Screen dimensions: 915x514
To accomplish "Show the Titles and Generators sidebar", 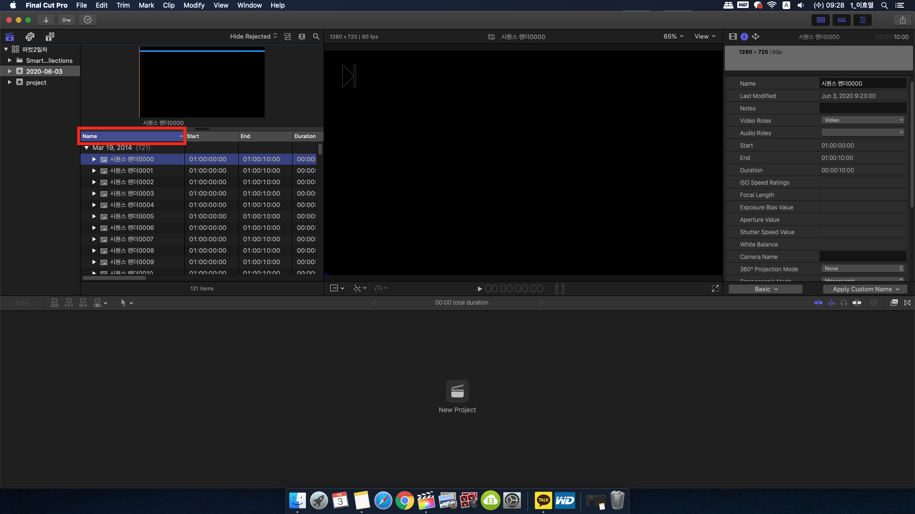I will [50, 37].
